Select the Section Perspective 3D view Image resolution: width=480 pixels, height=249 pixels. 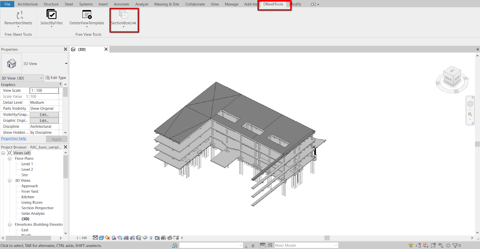coord(37,208)
